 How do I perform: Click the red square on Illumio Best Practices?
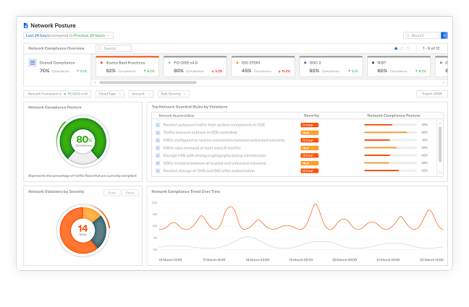(x=102, y=63)
